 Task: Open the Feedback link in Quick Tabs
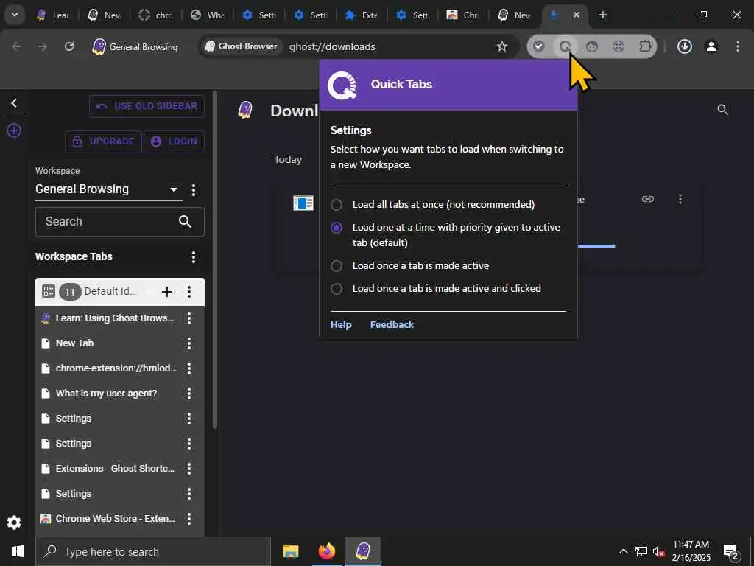[x=392, y=325]
